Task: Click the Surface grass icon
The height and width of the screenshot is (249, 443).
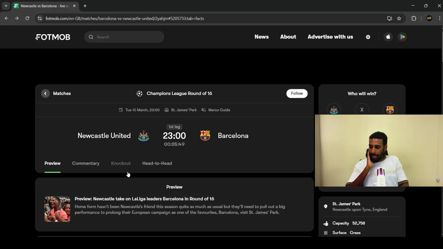Action: [x=326, y=233]
